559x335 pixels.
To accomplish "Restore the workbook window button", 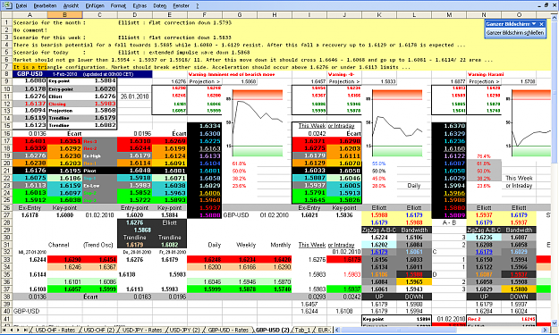I will coord(546,5).
